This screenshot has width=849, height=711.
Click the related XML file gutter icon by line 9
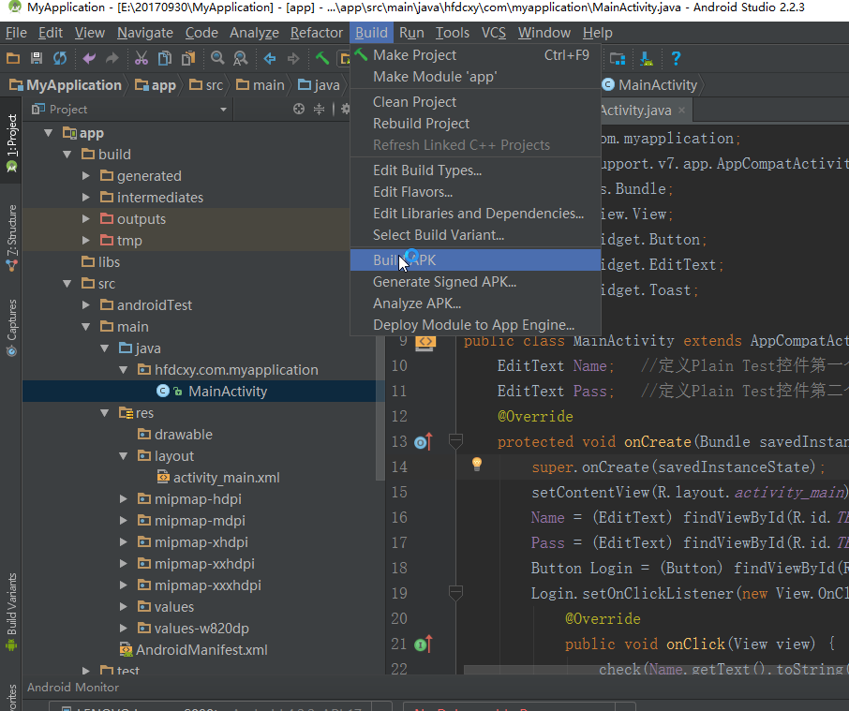pyautogui.click(x=425, y=342)
